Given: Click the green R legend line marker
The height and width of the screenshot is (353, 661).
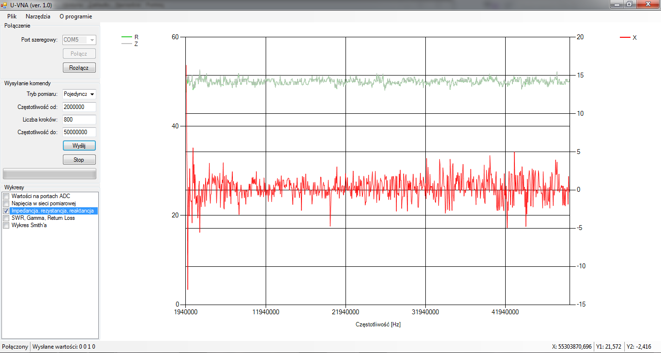Looking at the screenshot, I should coord(126,37).
